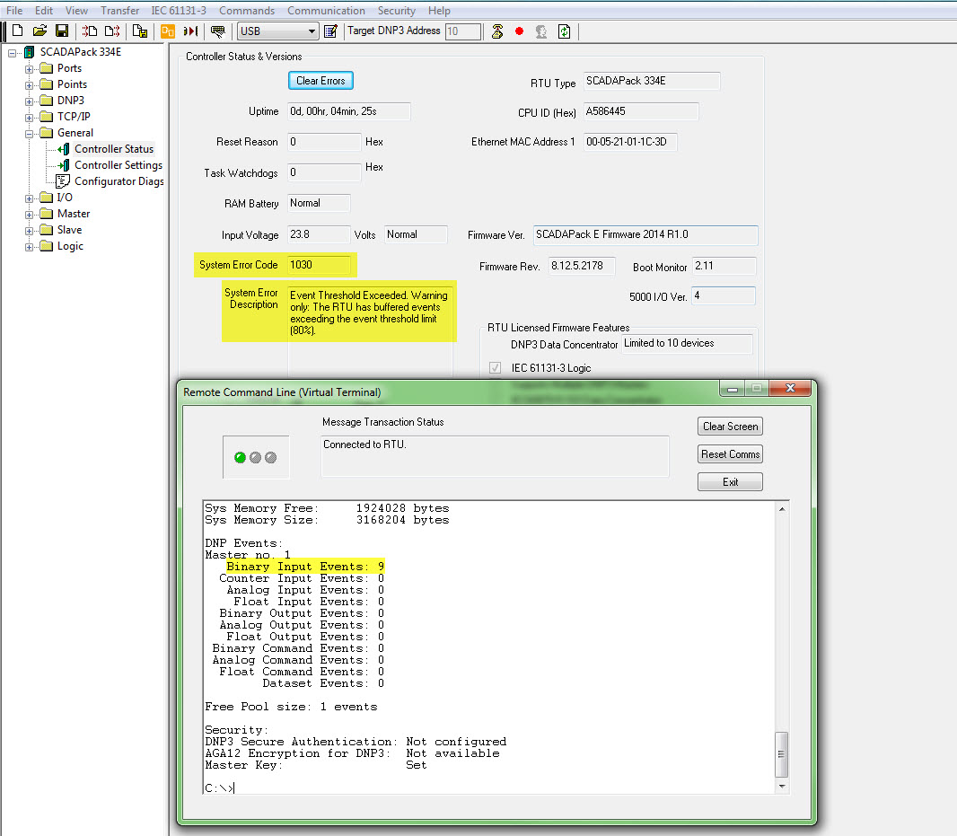The width and height of the screenshot is (957, 836).
Task: Expand the Points tree node
Action: pos(29,85)
